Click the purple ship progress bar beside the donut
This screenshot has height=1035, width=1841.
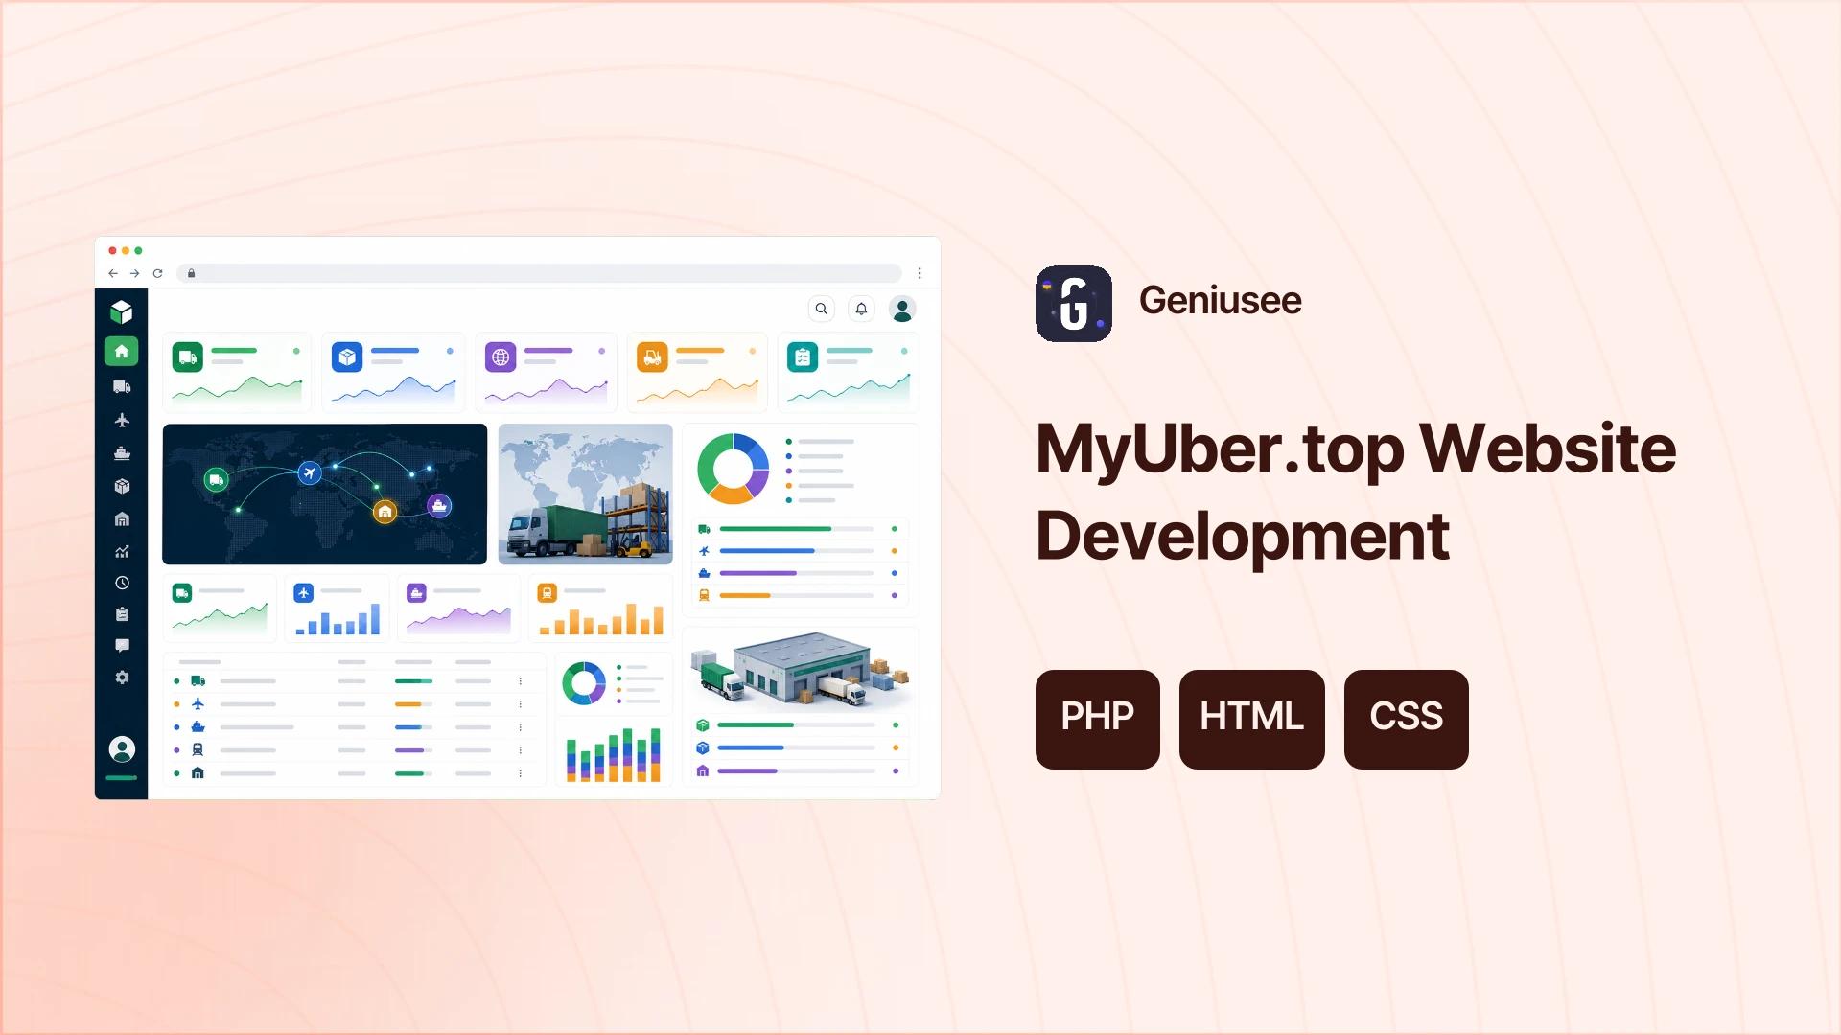pos(797,573)
